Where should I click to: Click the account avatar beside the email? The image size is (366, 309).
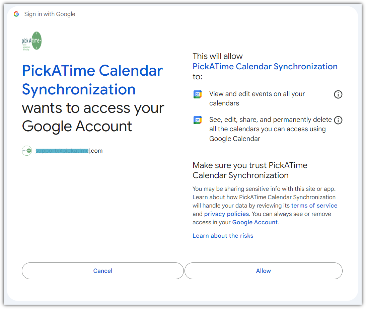click(x=27, y=151)
